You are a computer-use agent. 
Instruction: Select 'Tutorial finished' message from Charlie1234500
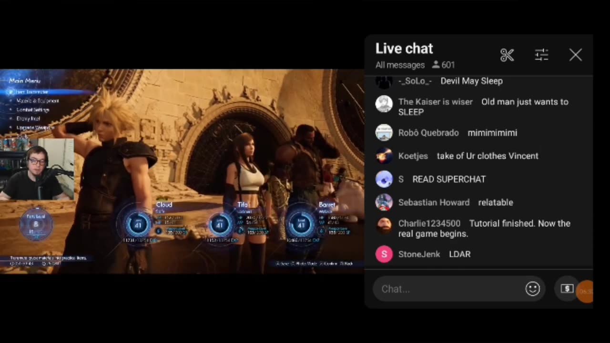click(484, 229)
